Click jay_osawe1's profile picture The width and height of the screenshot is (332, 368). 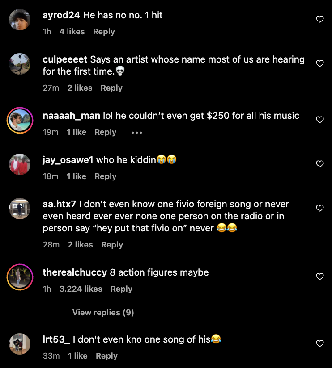click(x=20, y=164)
